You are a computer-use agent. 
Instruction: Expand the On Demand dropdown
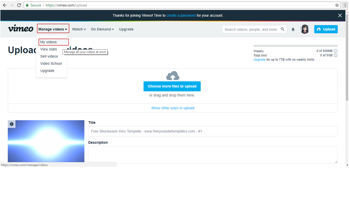[102, 29]
